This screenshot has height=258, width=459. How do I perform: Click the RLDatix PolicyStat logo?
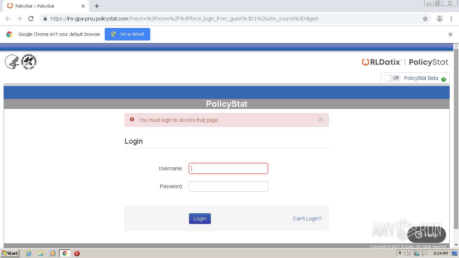(x=405, y=62)
